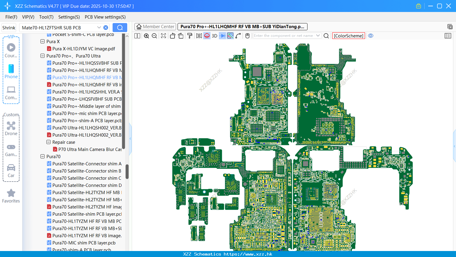Toggle the net routing display icon

[x=230, y=36]
